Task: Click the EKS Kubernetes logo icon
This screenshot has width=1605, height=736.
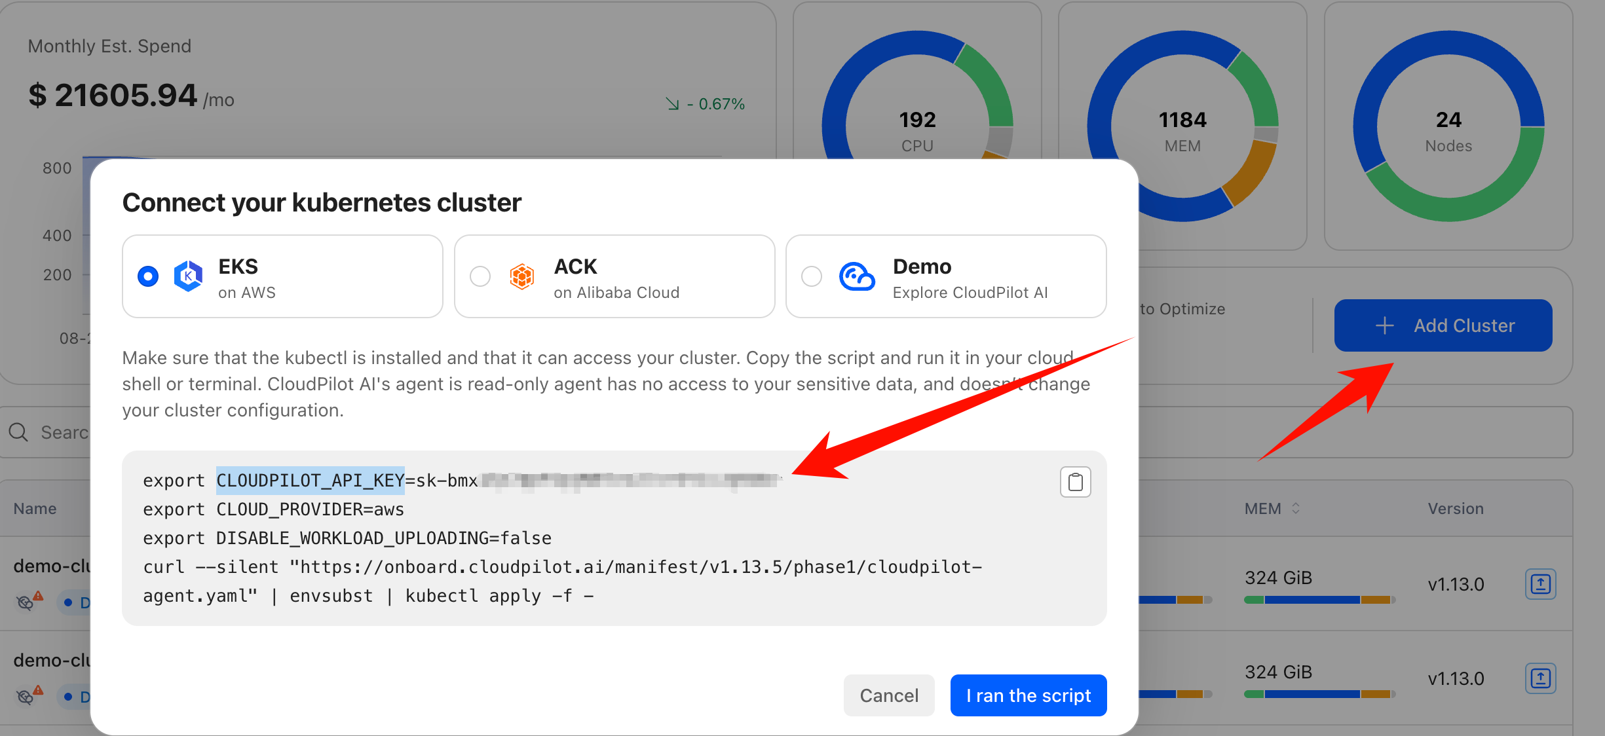Action: tap(188, 276)
